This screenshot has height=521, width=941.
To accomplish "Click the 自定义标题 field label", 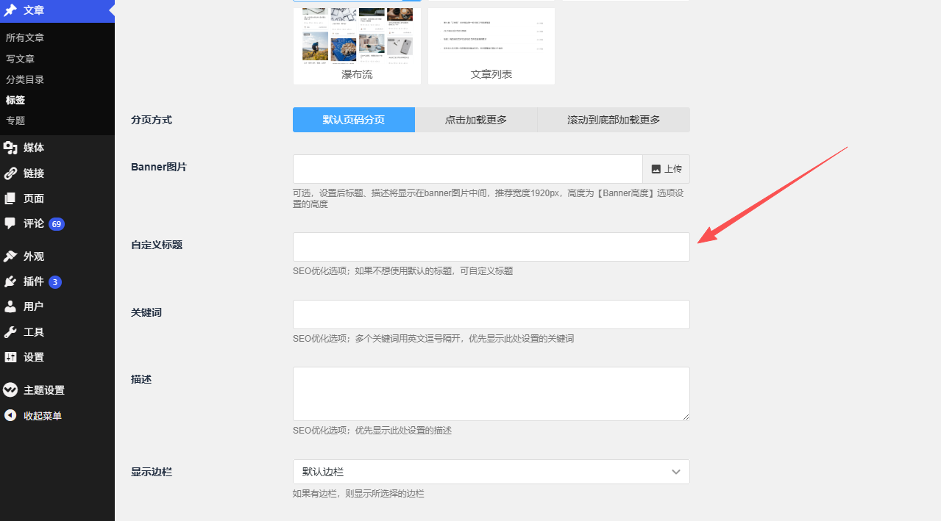I will [x=157, y=245].
